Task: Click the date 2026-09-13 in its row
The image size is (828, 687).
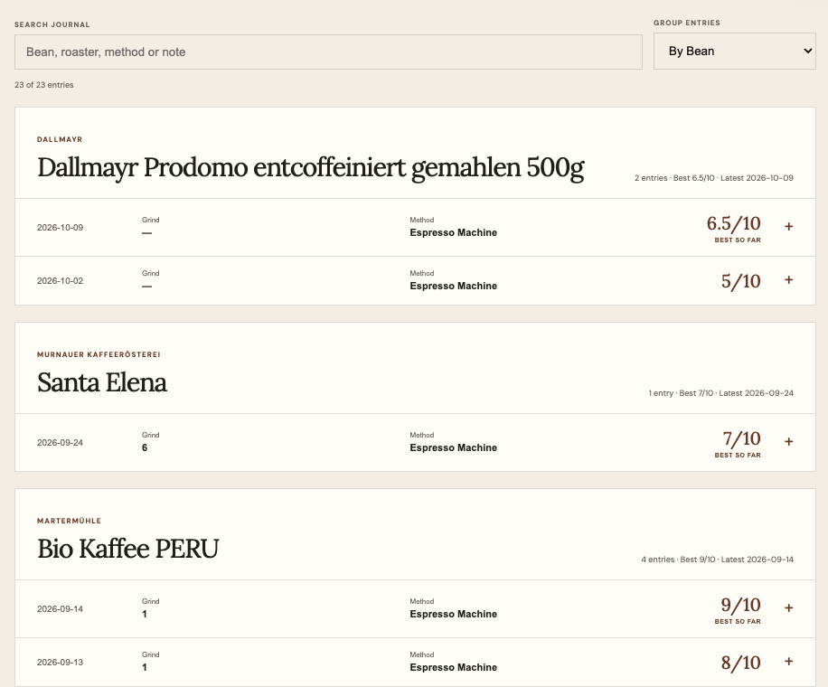Action: [61, 663]
